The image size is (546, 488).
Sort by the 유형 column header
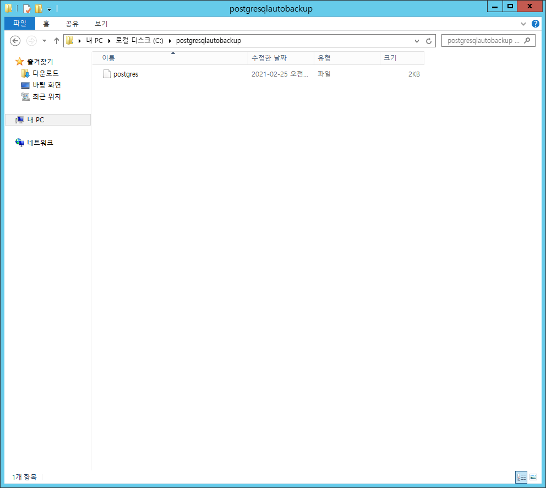pyautogui.click(x=347, y=58)
